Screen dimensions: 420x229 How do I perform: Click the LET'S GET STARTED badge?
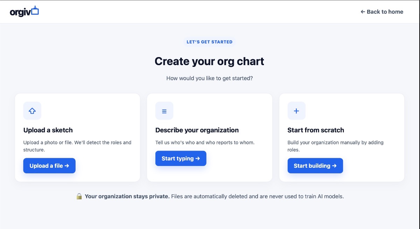(210, 42)
